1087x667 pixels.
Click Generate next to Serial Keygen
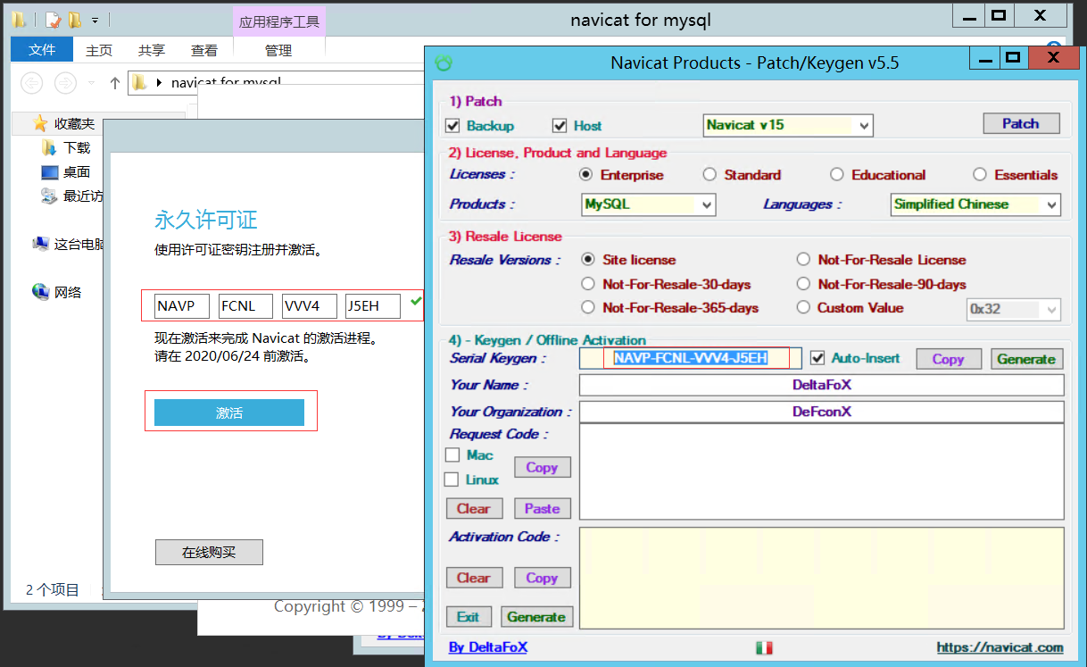point(1026,359)
